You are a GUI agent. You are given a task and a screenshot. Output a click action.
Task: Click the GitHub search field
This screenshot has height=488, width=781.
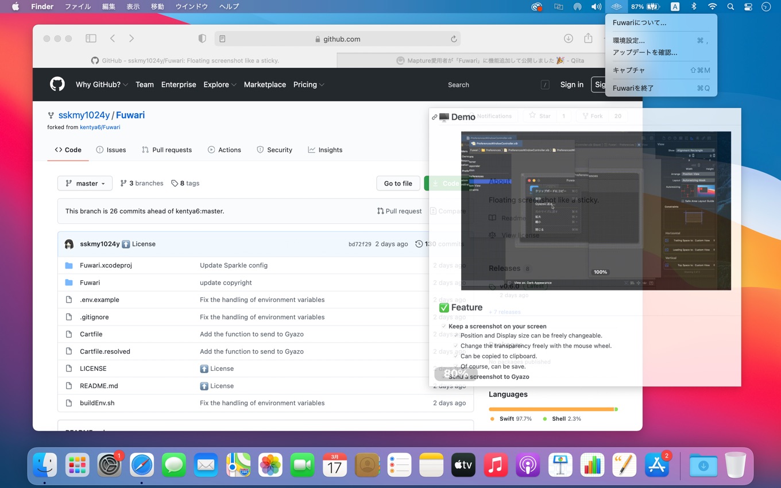[x=497, y=84]
